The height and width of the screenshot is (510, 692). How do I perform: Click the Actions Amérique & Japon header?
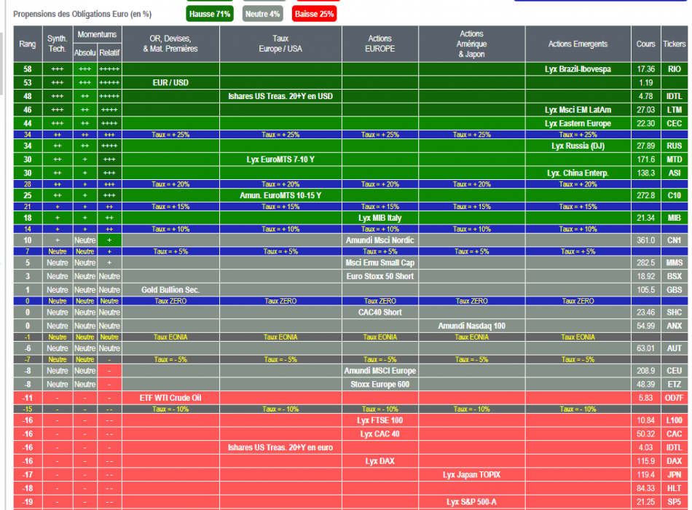[472, 44]
